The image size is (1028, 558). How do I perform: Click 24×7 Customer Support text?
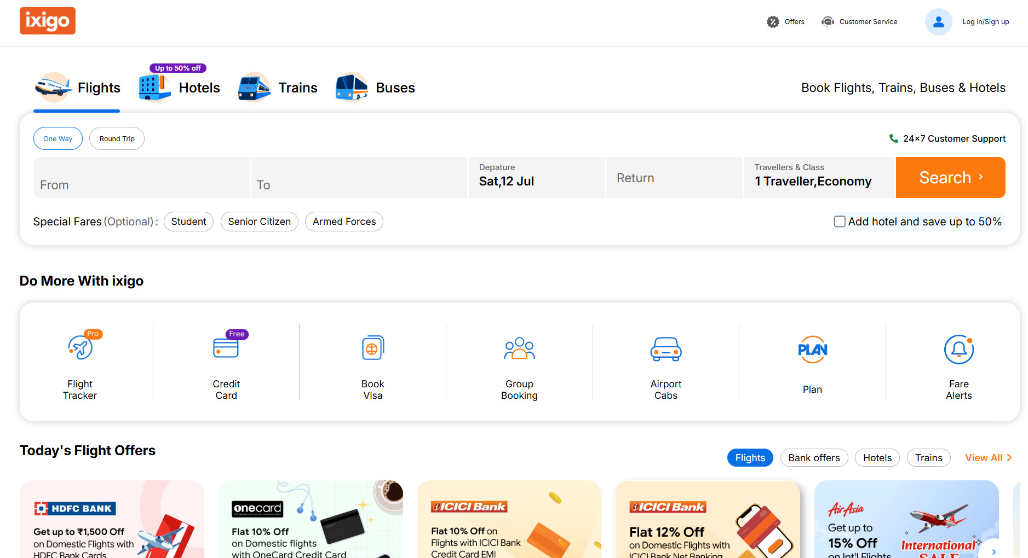pyautogui.click(x=955, y=138)
